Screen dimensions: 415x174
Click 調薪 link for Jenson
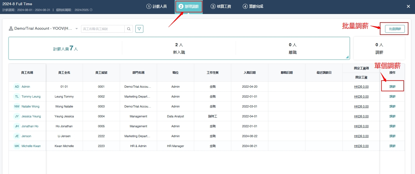click(x=392, y=136)
